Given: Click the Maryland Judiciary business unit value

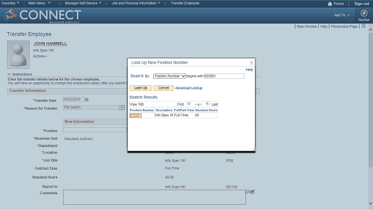Looking at the screenshot, I should pos(79,139).
